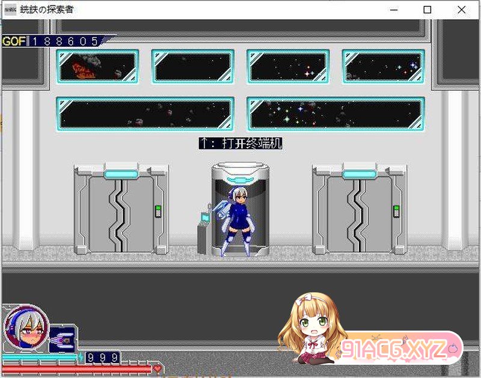Screen dimensions: 481x378
Task: Click the top-left space window with red asteroid
Action: 98,66
